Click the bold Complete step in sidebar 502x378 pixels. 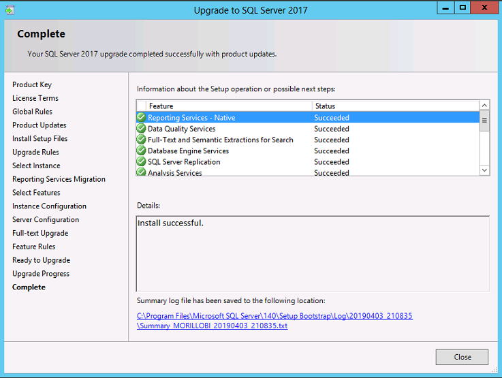pos(29,287)
